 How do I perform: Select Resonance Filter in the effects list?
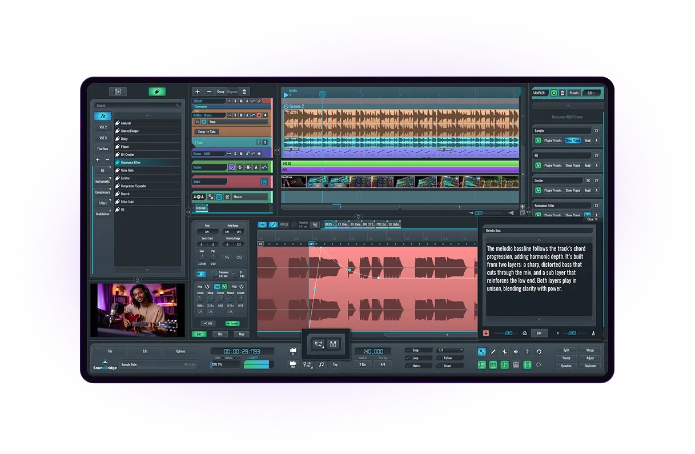coord(131,162)
